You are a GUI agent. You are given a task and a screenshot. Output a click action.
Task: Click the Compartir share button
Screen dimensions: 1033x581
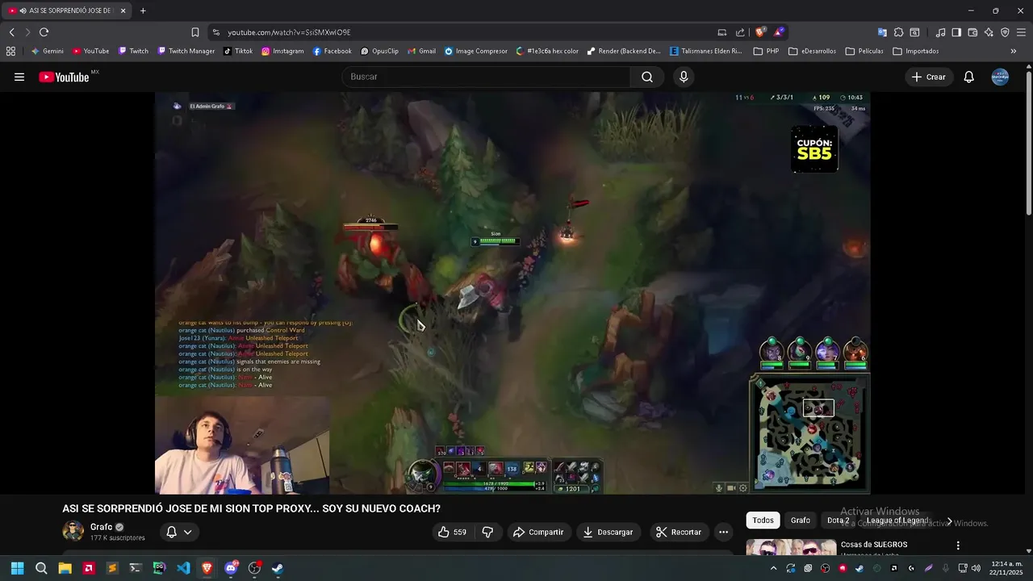(538, 532)
